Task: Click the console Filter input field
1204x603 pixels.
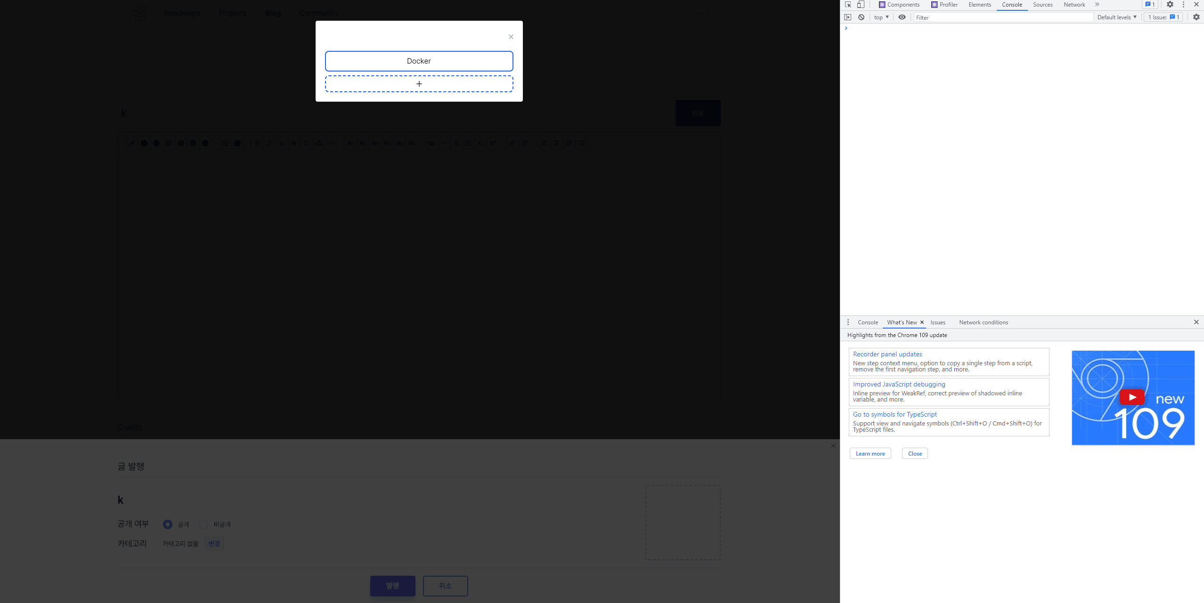Action: click(1003, 17)
